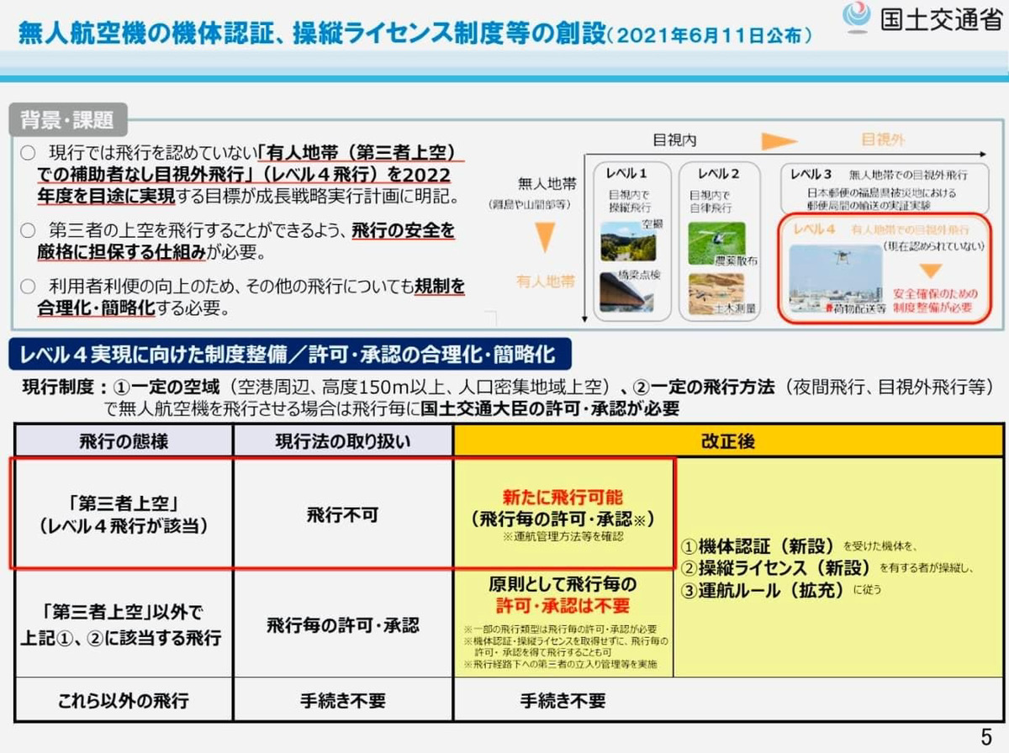Click the レベル４実現に向けた制度整備 heading banner
The height and width of the screenshot is (753, 1009).
[289, 355]
